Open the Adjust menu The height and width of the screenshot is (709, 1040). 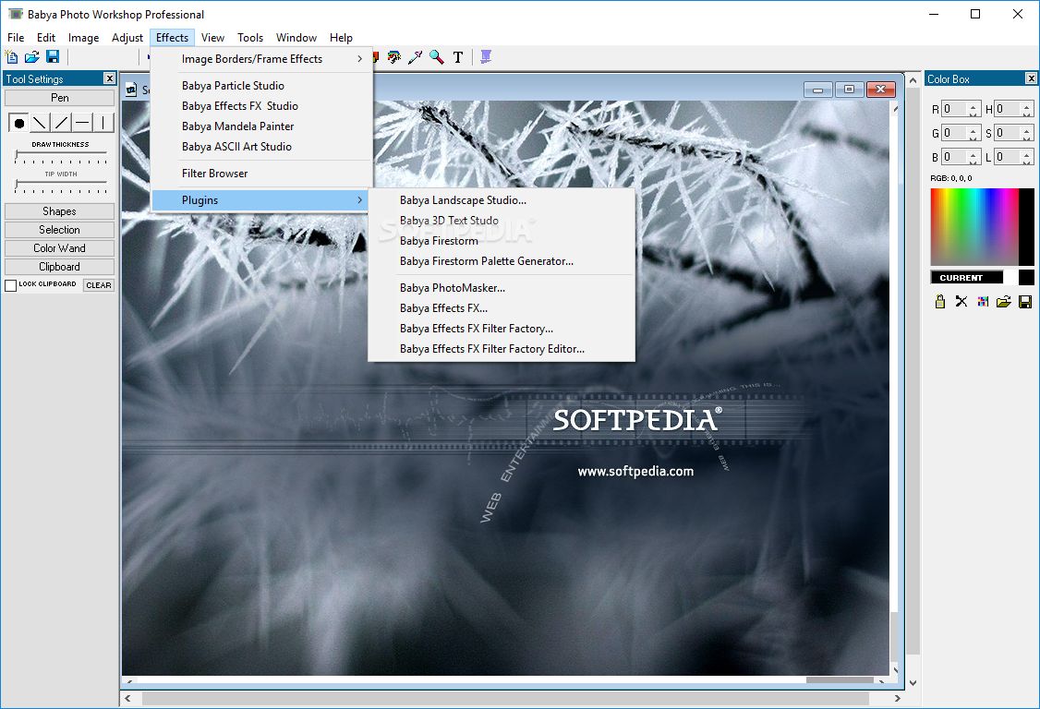[x=127, y=38]
